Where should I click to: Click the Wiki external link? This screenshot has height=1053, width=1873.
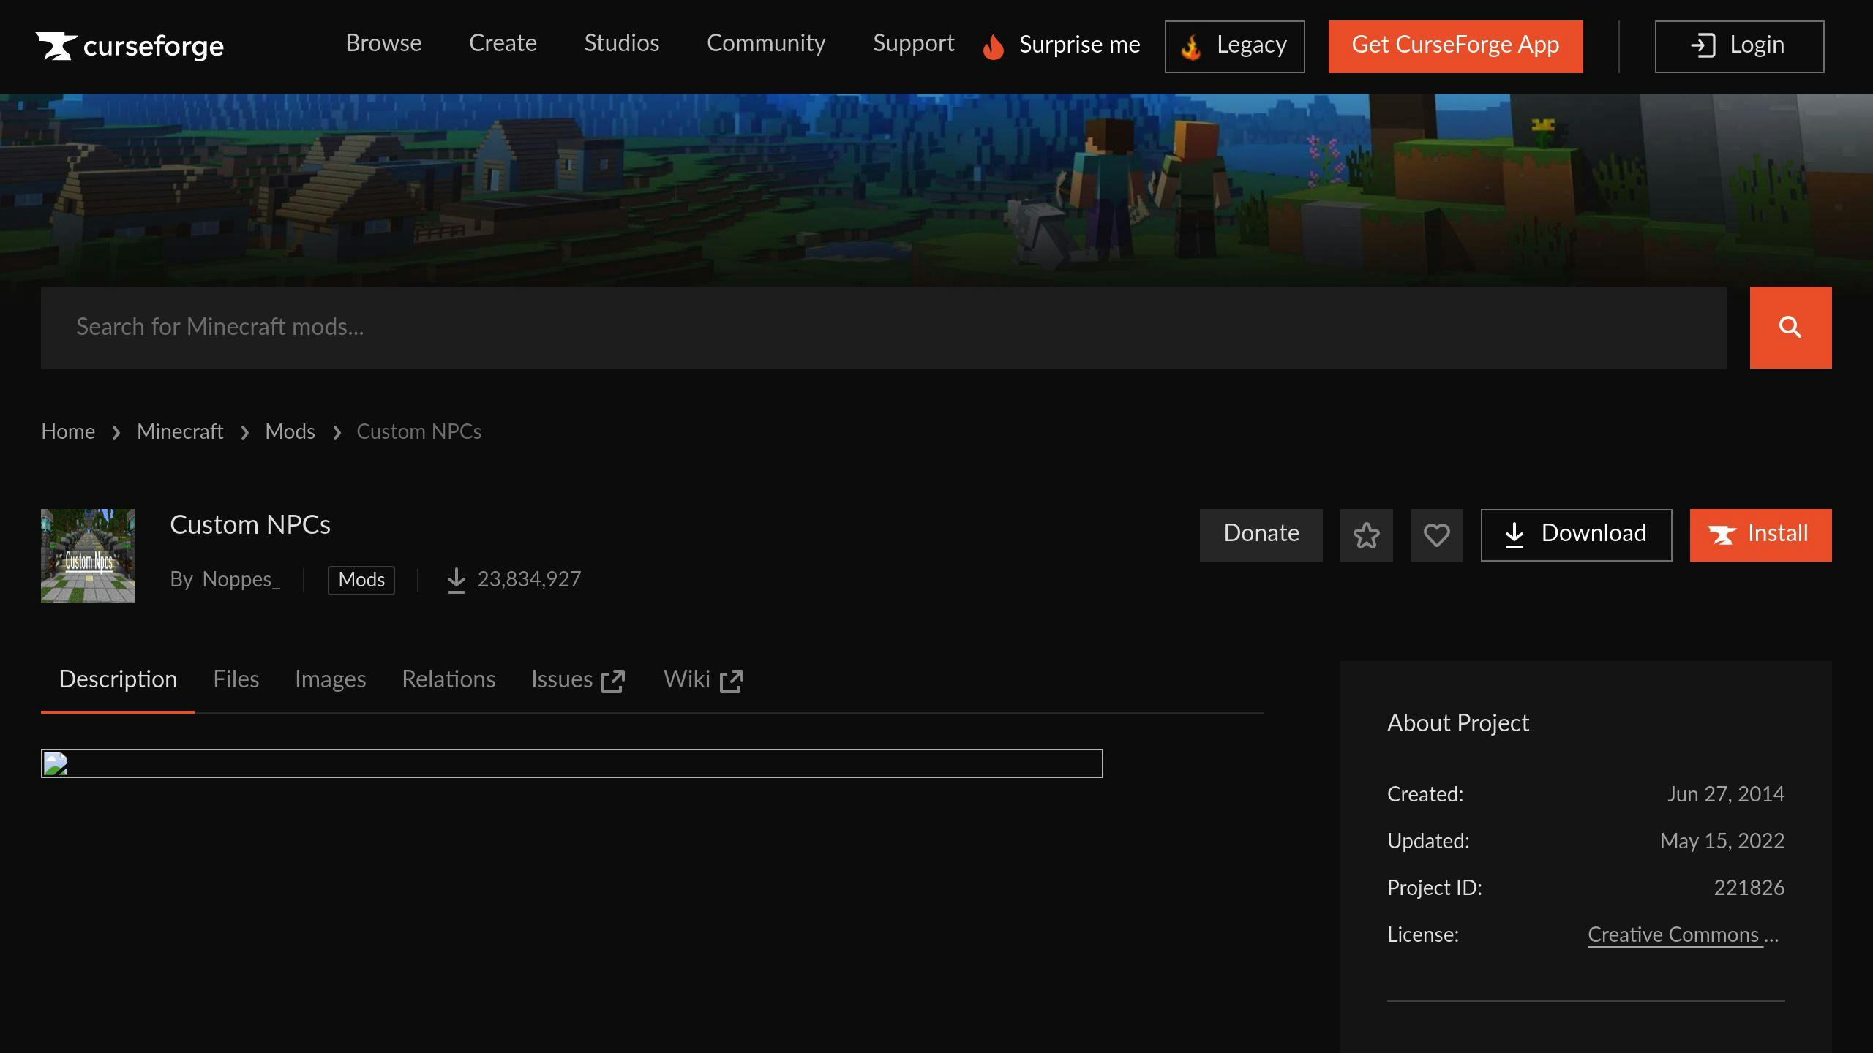tap(702, 679)
